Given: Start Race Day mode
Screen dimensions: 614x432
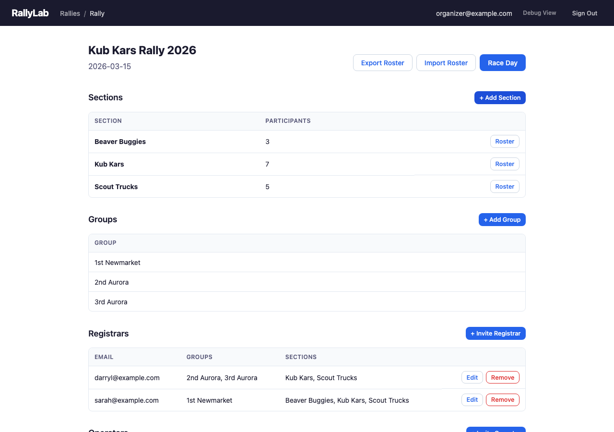Looking at the screenshot, I should click(x=502, y=63).
